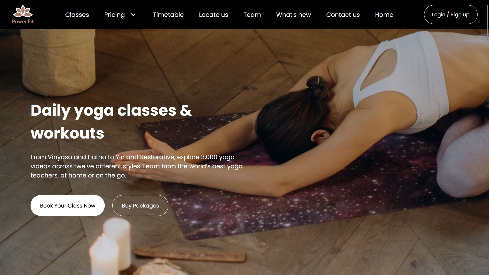The image size is (489, 275).
Task: Expand the Pricing dropdown chevron
Action: pyautogui.click(x=133, y=15)
